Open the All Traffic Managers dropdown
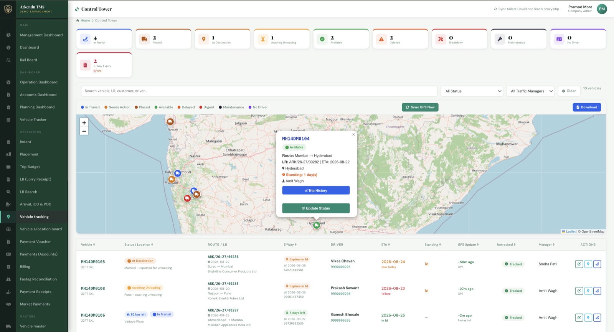Image resolution: width=614 pixels, height=332 pixels. 530,91
